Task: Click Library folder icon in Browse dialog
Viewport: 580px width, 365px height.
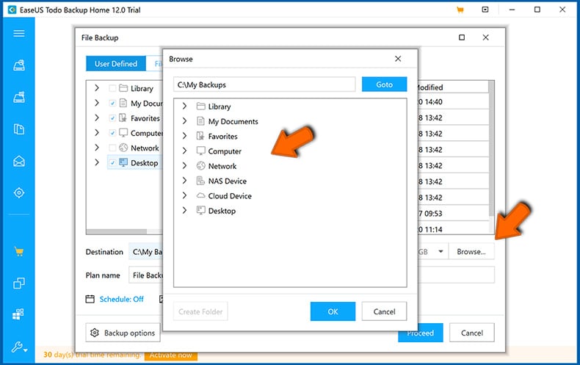Action: tap(201, 106)
